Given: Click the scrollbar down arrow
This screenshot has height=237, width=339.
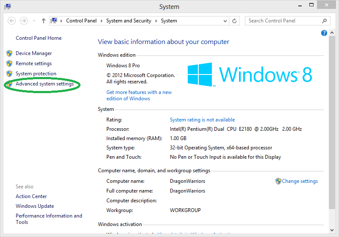Looking at the screenshot, I should point(332,230).
